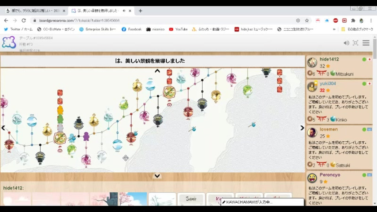
Task: Click yuki304's player avatar
Action: pyautogui.click(x=312, y=87)
